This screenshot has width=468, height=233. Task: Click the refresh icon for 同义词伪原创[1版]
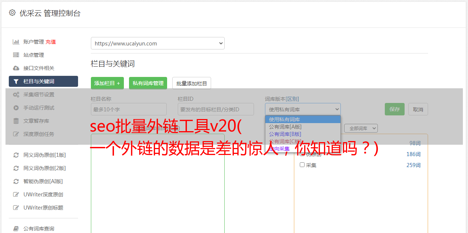(16, 155)
